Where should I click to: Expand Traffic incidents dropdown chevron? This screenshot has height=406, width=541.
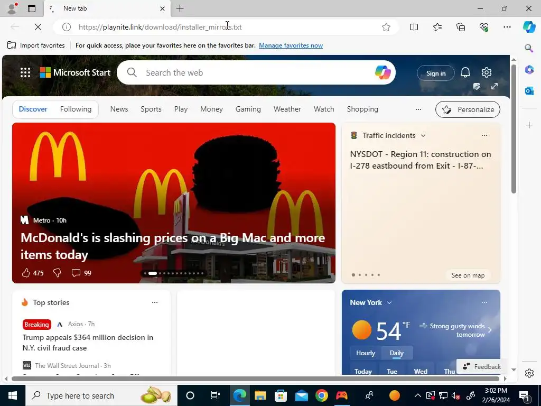(x=423, y=136)
